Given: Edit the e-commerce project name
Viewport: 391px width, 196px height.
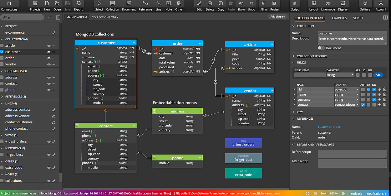Looking at the screenshot, I should [54, 32].
